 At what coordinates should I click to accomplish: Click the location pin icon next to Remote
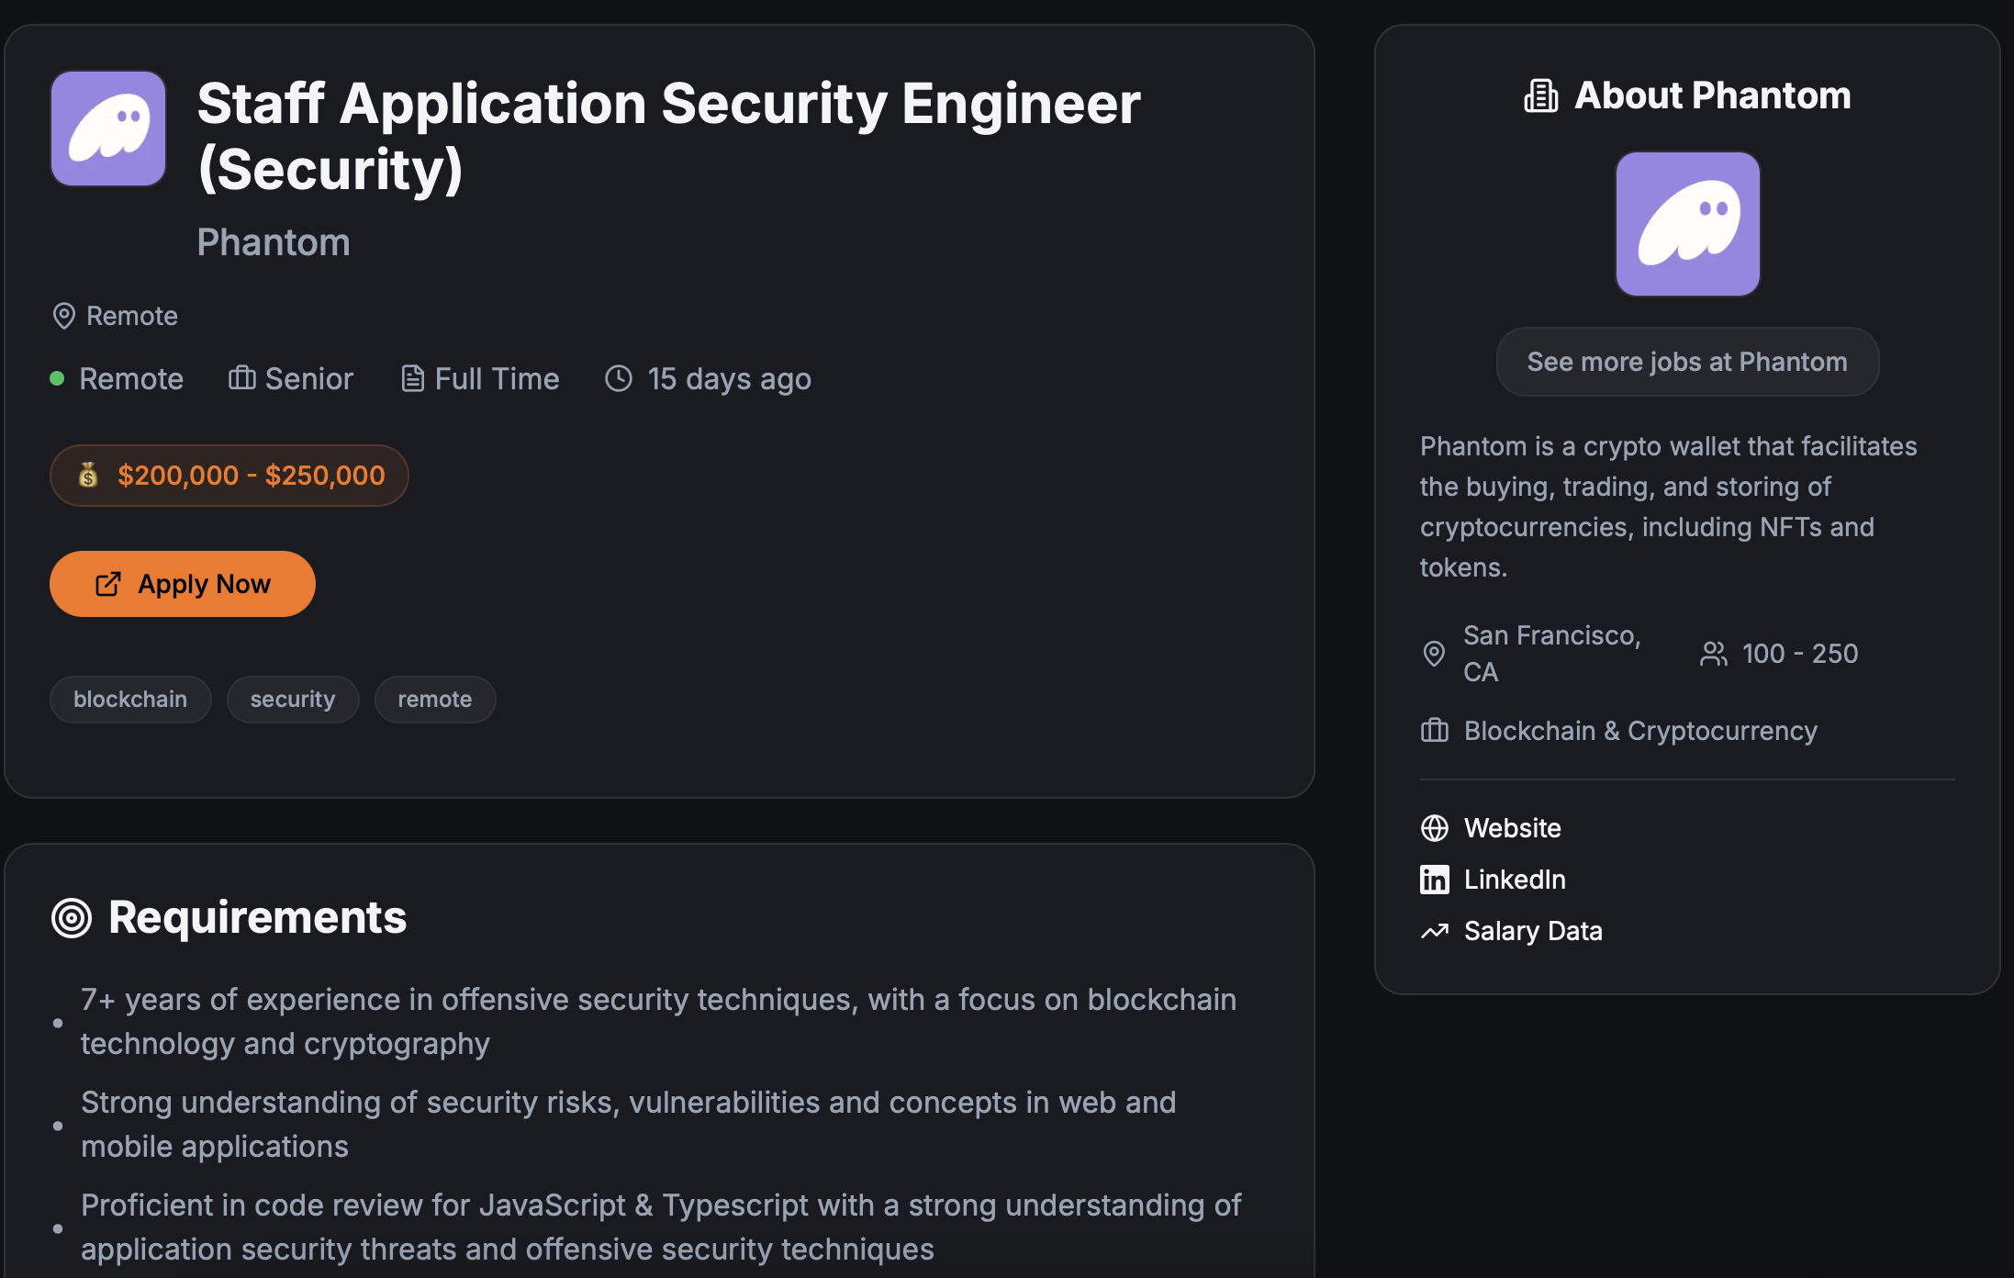coord(63,316)
